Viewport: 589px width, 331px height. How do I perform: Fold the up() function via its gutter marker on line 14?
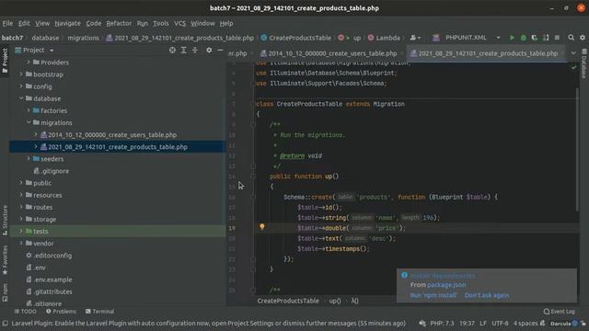click(253, 176)
